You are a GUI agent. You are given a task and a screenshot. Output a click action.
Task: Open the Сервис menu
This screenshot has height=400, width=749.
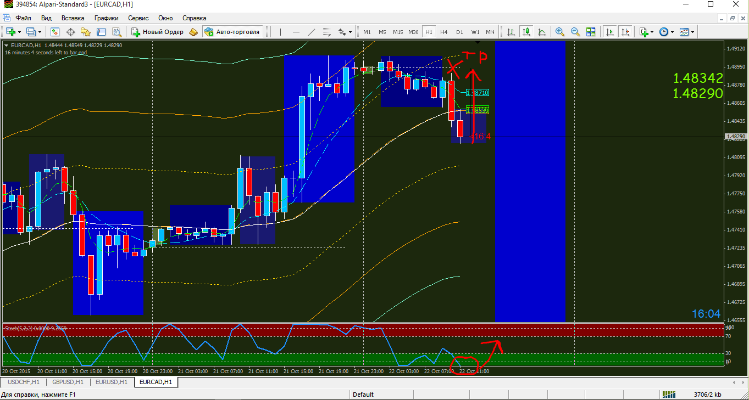point(138,18)
